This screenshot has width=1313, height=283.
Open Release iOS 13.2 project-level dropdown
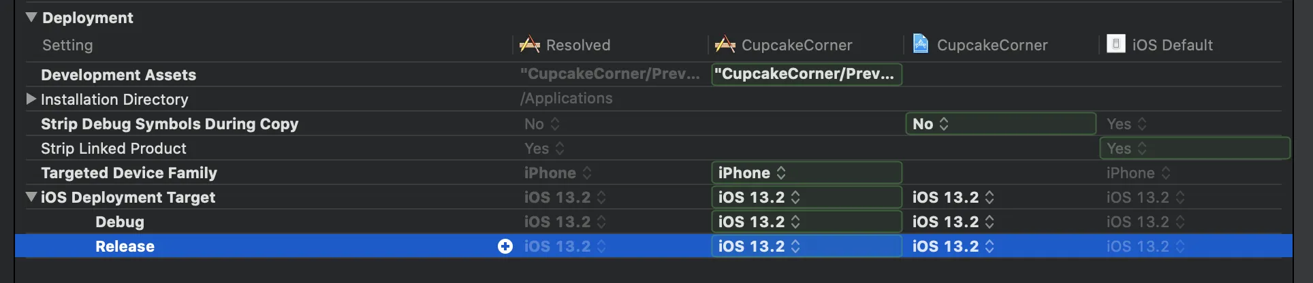point(953,246)
